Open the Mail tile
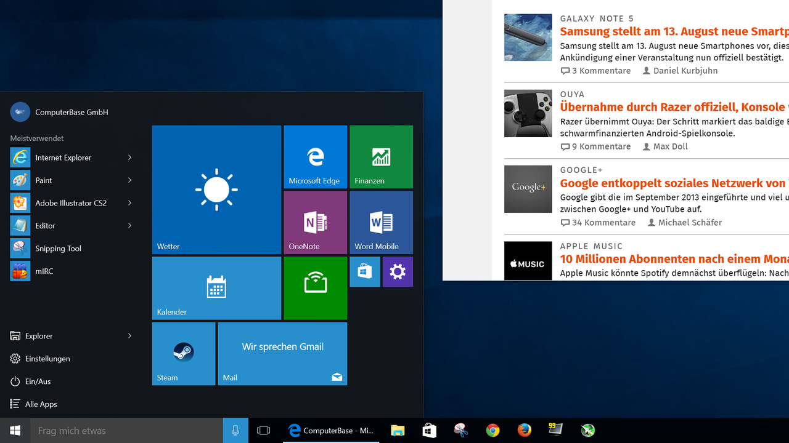Screen dimensions: 789x443 click(282, 354)
